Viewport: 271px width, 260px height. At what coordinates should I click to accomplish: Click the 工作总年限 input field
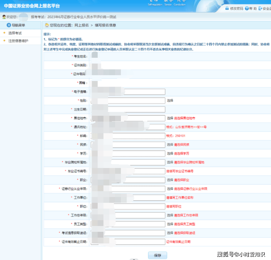(128, 215)
